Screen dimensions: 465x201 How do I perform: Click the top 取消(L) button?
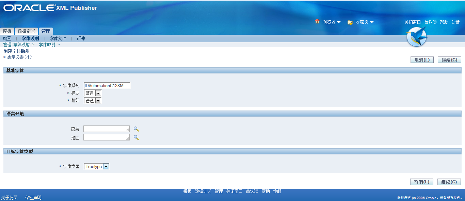pos(422,60)
